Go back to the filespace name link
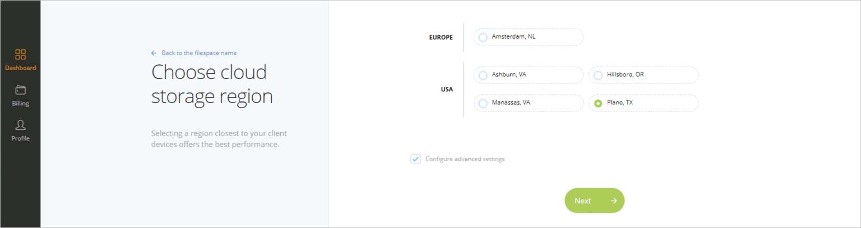 tap(199, 53)
